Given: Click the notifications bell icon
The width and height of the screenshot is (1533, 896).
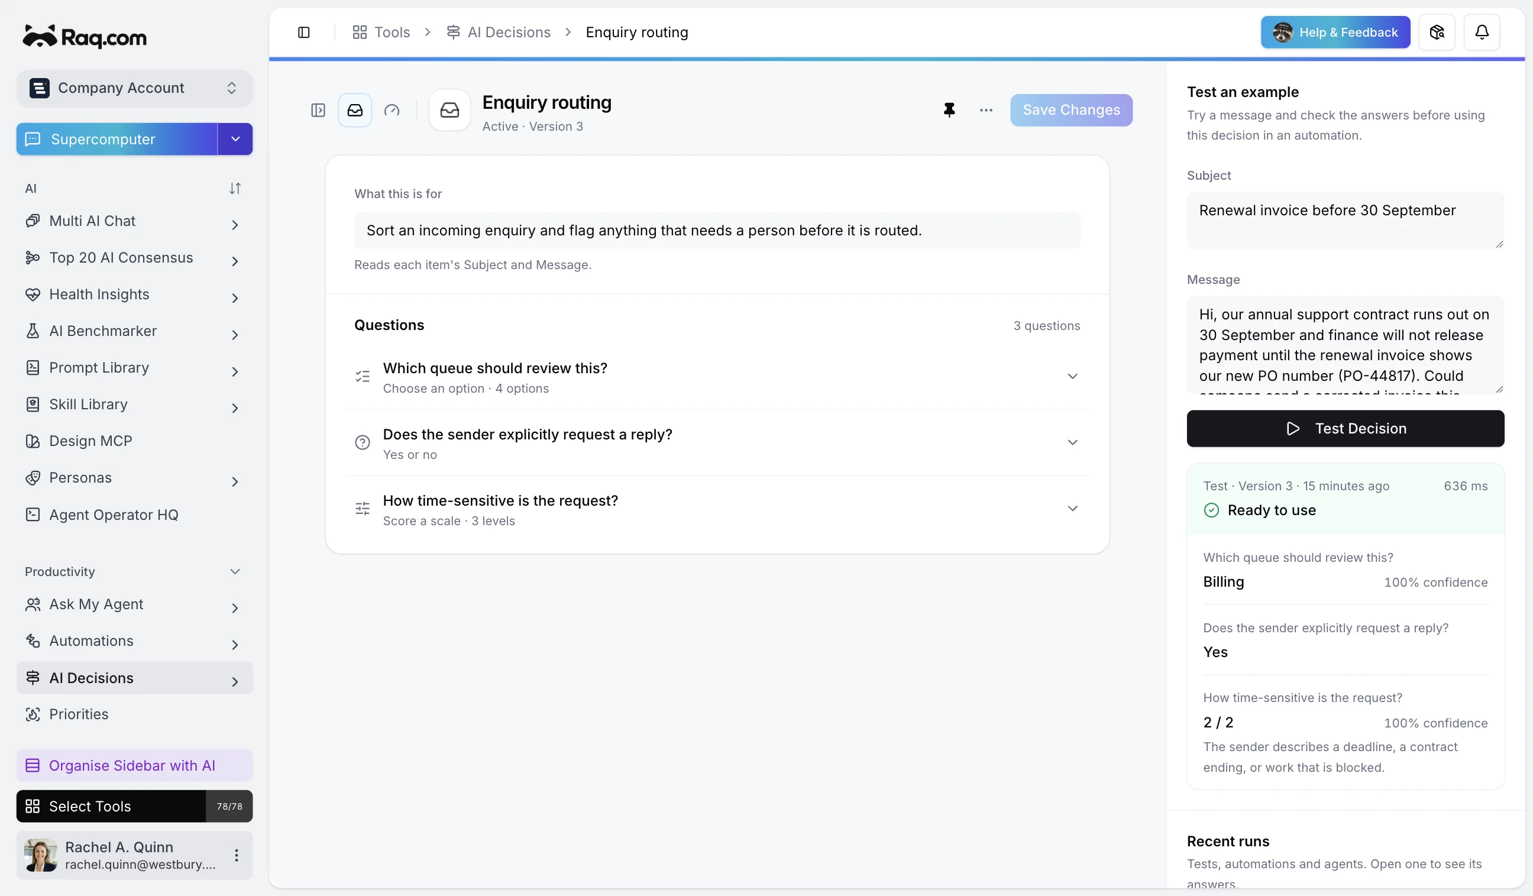Looking at the screenshot, I should [x=1482, y=33].
